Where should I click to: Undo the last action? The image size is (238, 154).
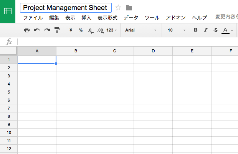point(37,30)
